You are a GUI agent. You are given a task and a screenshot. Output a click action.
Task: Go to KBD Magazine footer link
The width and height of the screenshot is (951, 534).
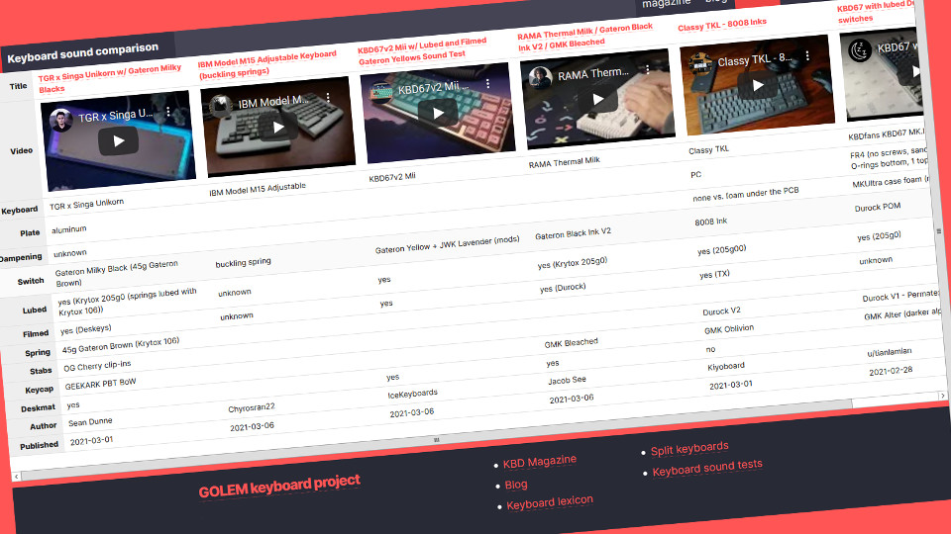[539, 462]
